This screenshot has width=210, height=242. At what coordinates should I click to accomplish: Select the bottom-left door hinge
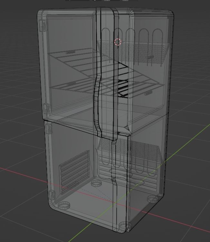(x=52, y=196)
